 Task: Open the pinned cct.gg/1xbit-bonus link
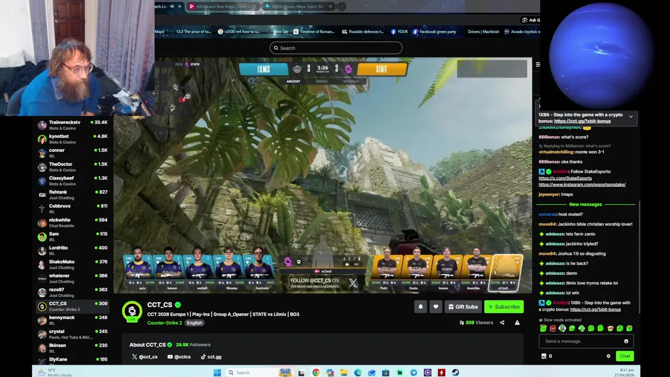582,121
